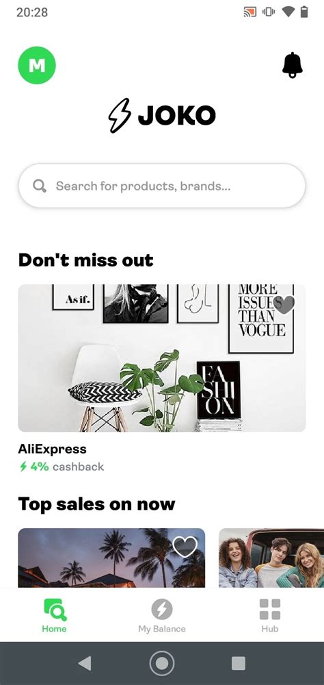
Task: Open the palm trees sale thumbnail
Action: click(x=111, y=558)
